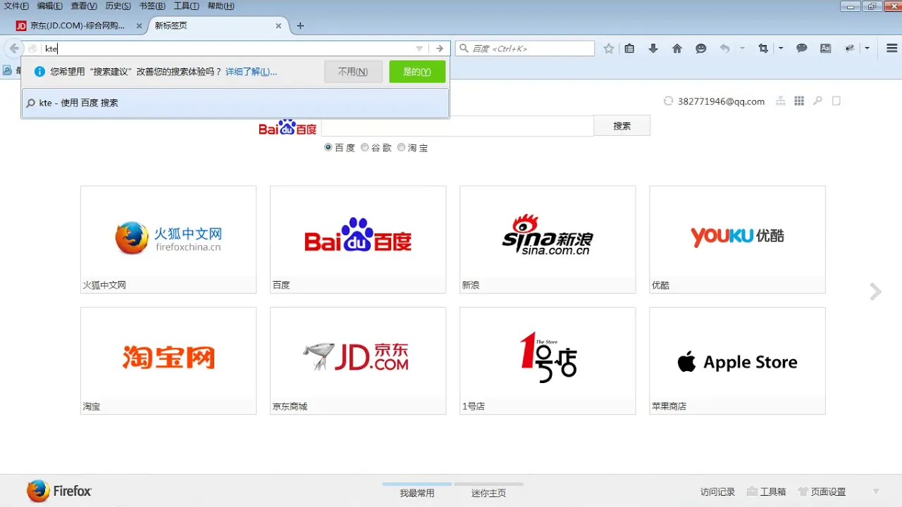Open the 详细了解(L) link

[251, 72]
